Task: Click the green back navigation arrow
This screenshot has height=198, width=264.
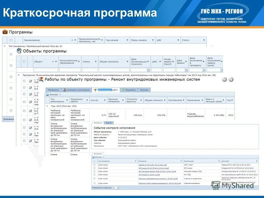Action: (224, 79)
